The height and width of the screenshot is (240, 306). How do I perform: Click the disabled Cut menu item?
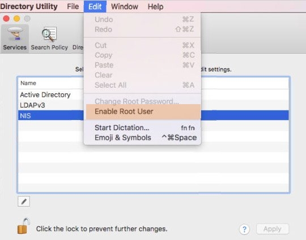142,45
